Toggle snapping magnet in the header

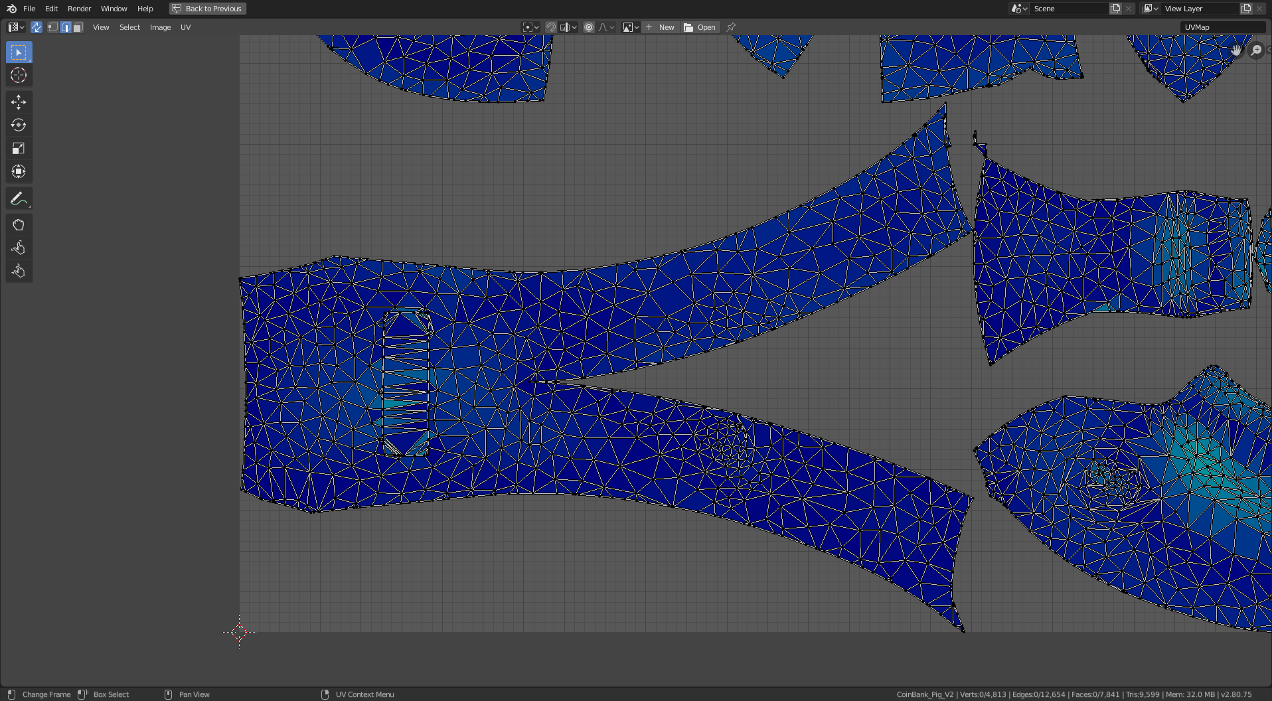coord(550,27)
